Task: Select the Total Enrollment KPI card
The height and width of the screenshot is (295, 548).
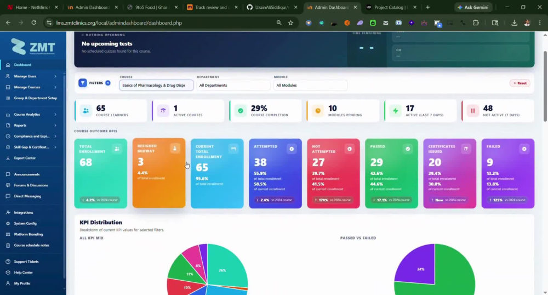Action: coord(101,173)
